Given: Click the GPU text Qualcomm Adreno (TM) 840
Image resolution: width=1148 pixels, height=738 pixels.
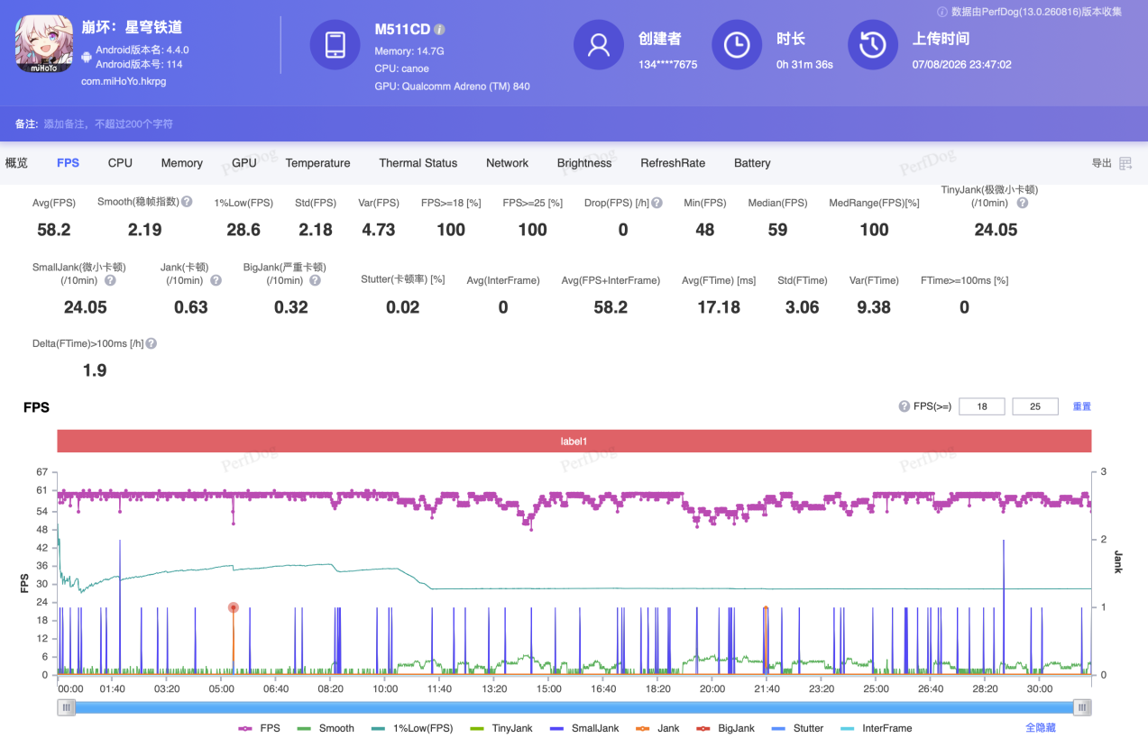Looking at the screenshot, I should (x=453, y=87).
